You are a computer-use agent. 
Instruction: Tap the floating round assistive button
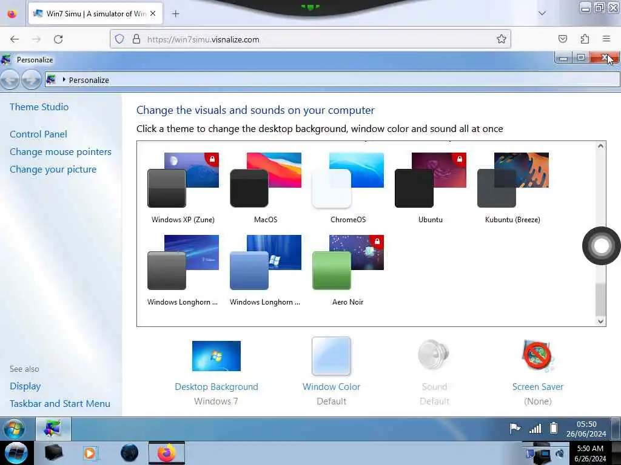coord(601,246)
